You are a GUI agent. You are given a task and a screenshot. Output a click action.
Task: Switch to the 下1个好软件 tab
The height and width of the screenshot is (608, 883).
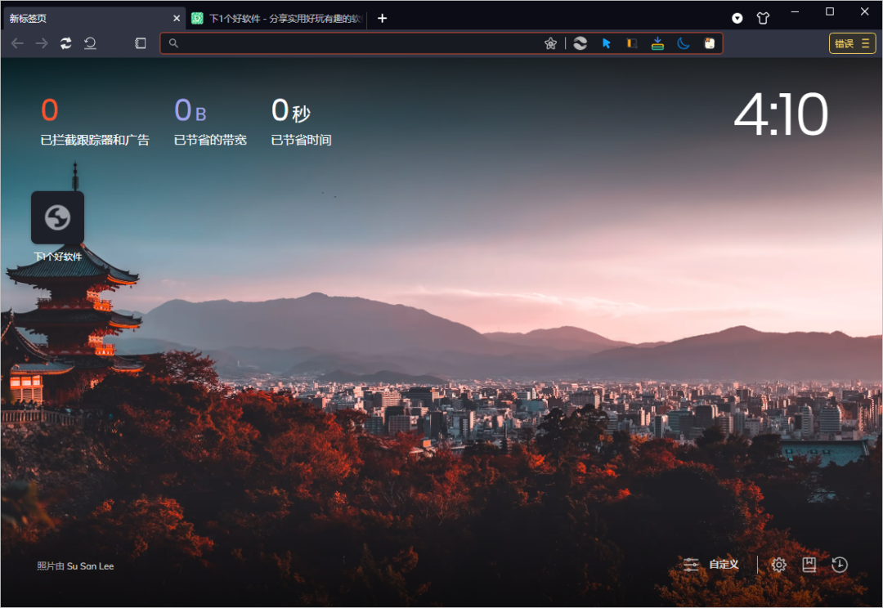click(277, 19)
